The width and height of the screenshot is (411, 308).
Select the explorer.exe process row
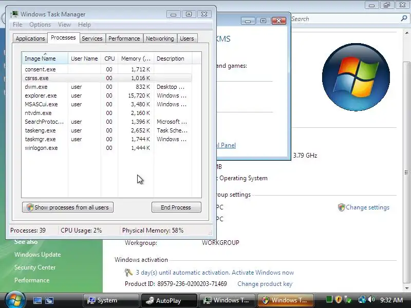[x=107, y=95]
